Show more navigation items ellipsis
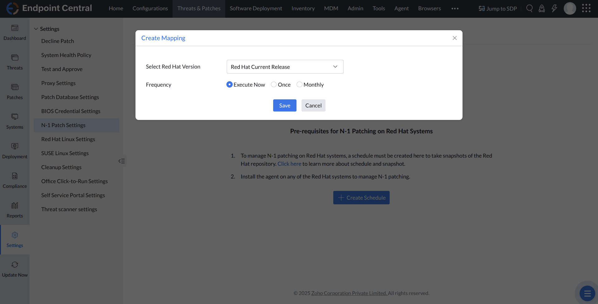 point(455,9)
